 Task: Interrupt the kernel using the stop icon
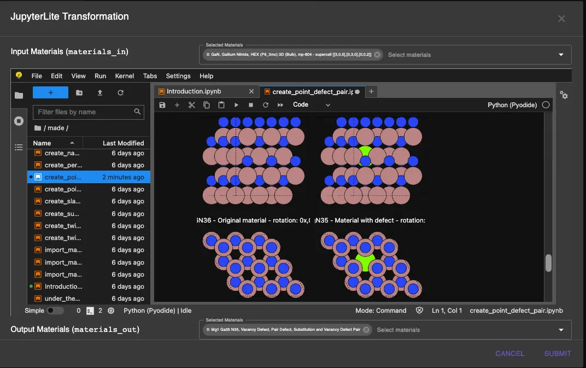pos(251,105)
